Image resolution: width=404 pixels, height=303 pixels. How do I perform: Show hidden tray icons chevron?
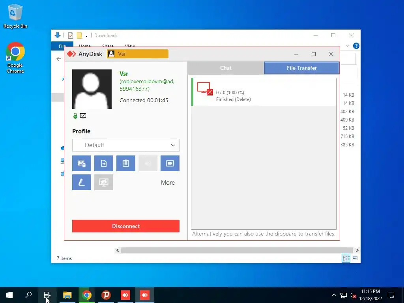(334, 295)
